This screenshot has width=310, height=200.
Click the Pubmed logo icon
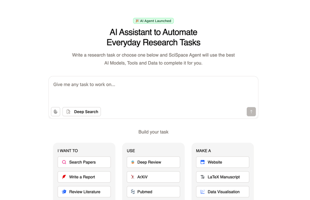pos(133,192)
